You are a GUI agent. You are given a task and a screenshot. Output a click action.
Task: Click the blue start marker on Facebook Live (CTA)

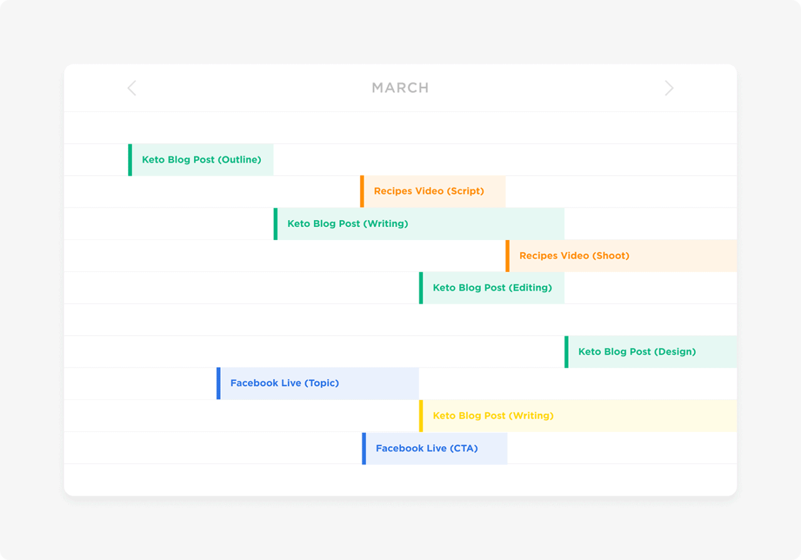(364, 448)
